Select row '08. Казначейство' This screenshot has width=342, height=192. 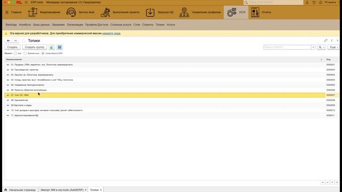click(165, 100)
